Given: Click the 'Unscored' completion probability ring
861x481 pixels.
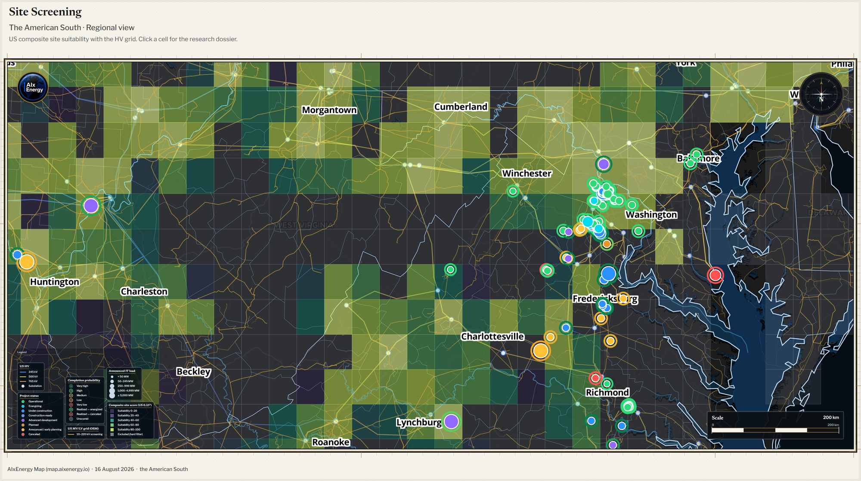Looking at the screenshot, I should tap(71, 419).
